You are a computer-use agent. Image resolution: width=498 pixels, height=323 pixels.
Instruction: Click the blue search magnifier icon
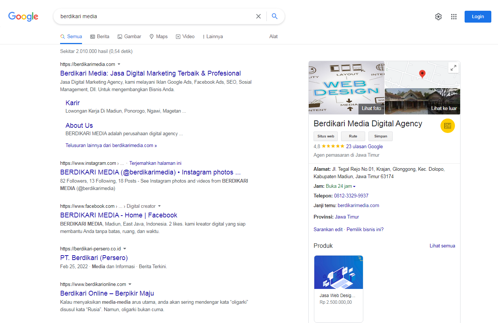coord(275,16)
